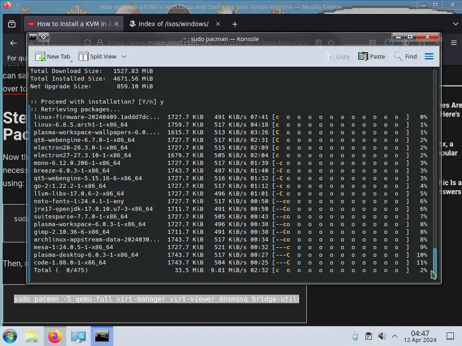Click the Proceed with installation prompt
This screenshot has width=462, height=346.
click(97, 101)
